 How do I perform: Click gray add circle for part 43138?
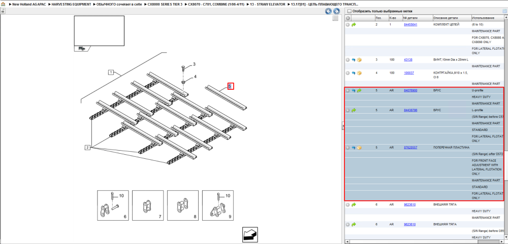pyautogui.click(x=347, y=60)
